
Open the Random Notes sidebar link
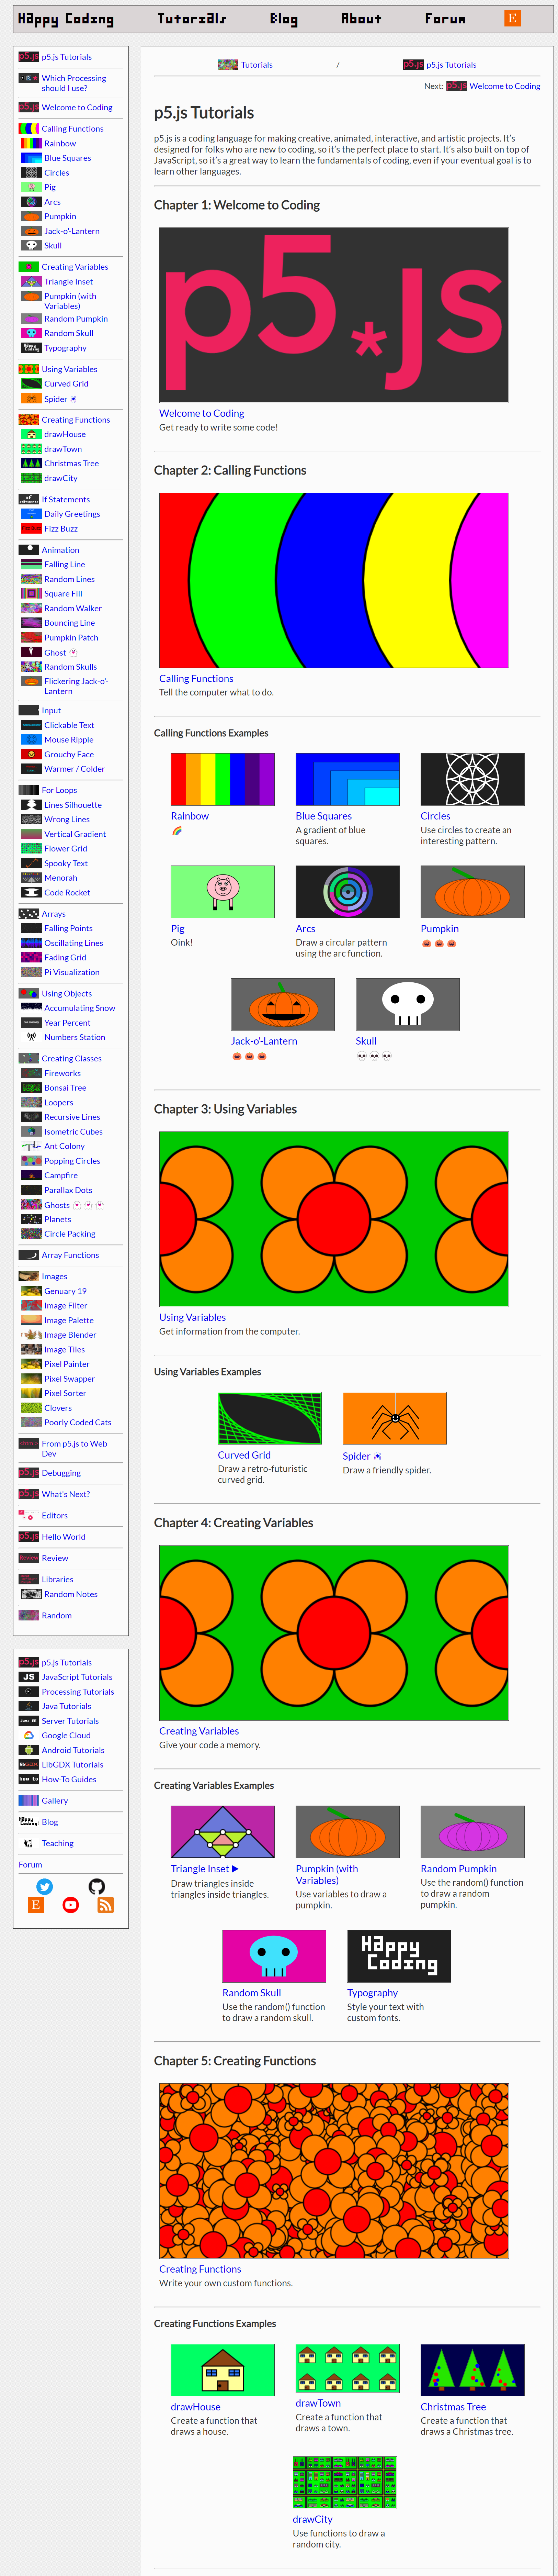[71, 1594]
